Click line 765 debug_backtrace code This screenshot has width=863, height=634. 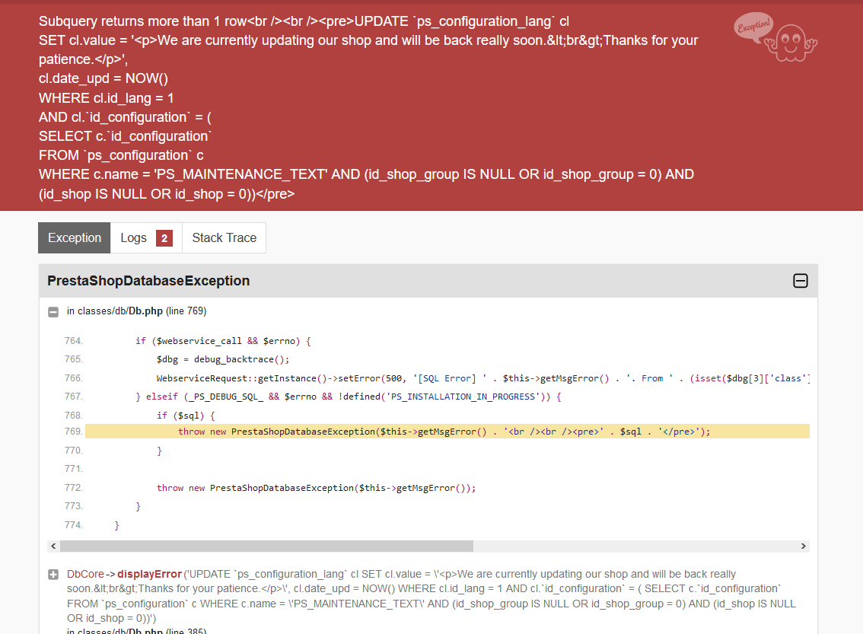(223, 359)
